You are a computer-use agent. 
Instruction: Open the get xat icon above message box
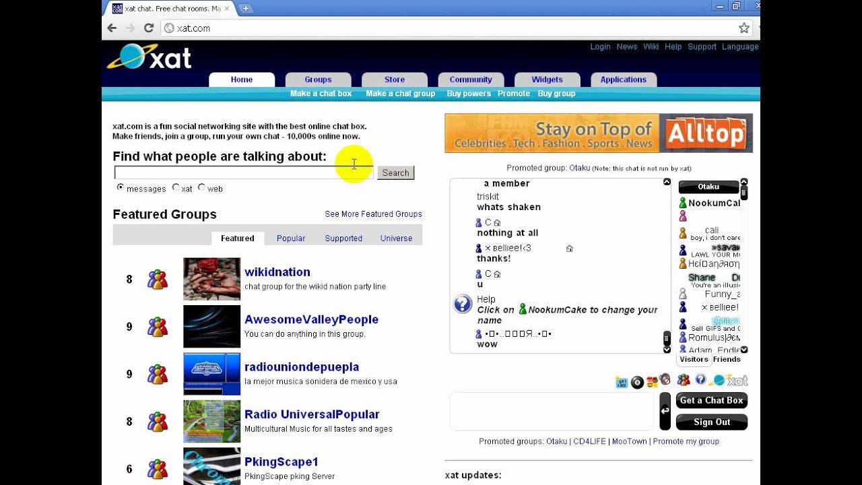(x=622, y=383)
